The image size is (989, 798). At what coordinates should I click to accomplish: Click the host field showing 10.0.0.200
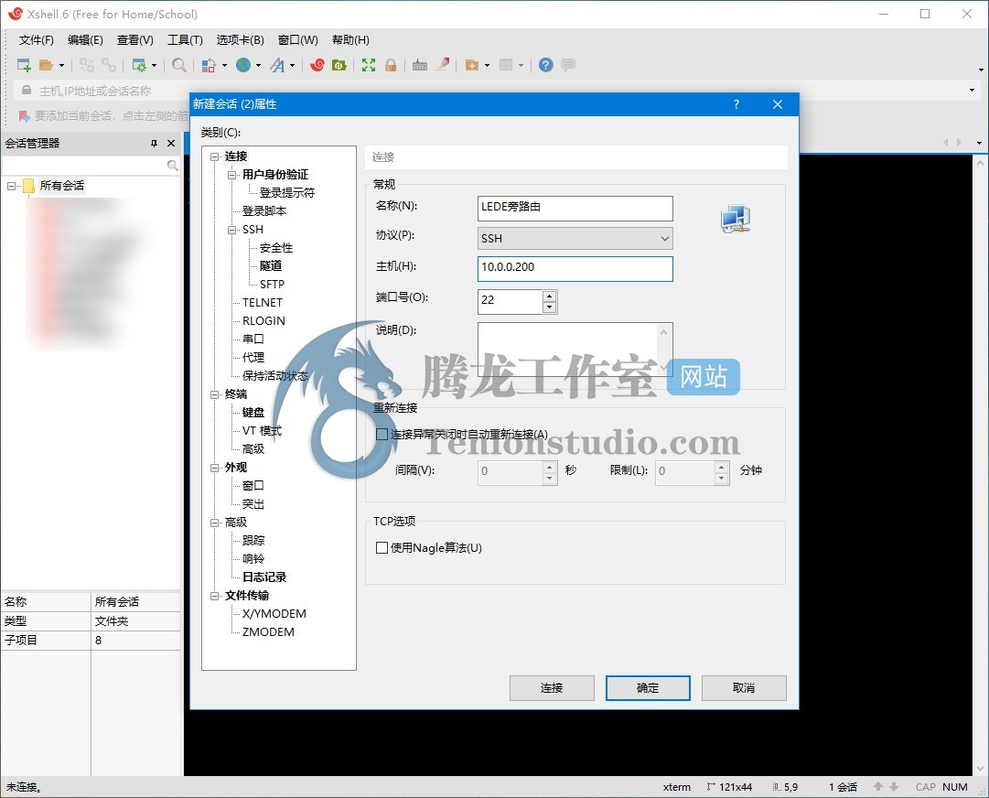[575, 268]
